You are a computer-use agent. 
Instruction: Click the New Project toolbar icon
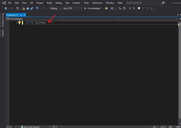pyautogui.click(x=17, y=8)
